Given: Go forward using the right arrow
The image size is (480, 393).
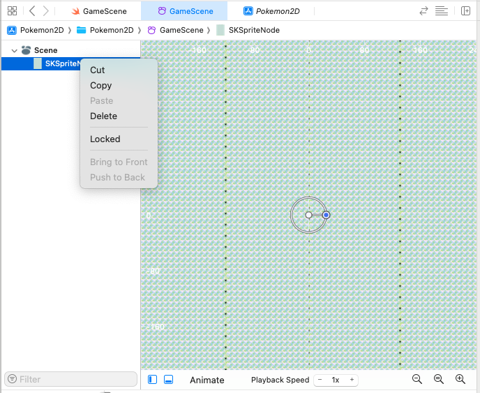Looking at the screenshot, I should click(x=46, y=11).
